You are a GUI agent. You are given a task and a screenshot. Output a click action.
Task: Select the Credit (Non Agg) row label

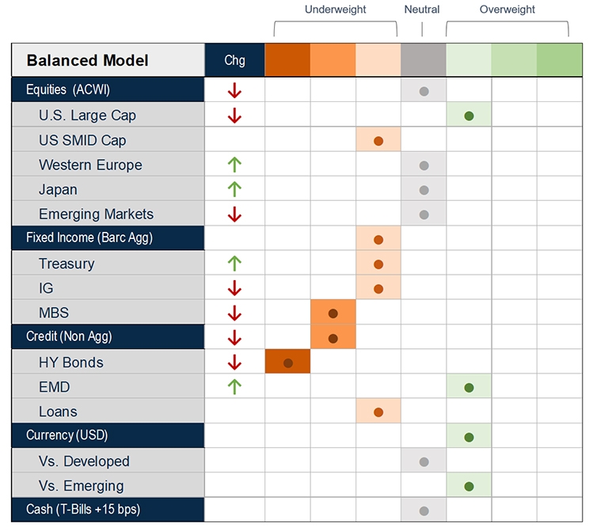(69, 336)
